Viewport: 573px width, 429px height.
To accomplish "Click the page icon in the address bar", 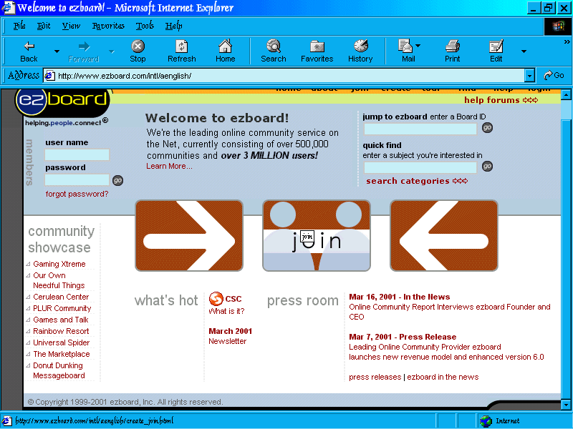I will (49, 76).
